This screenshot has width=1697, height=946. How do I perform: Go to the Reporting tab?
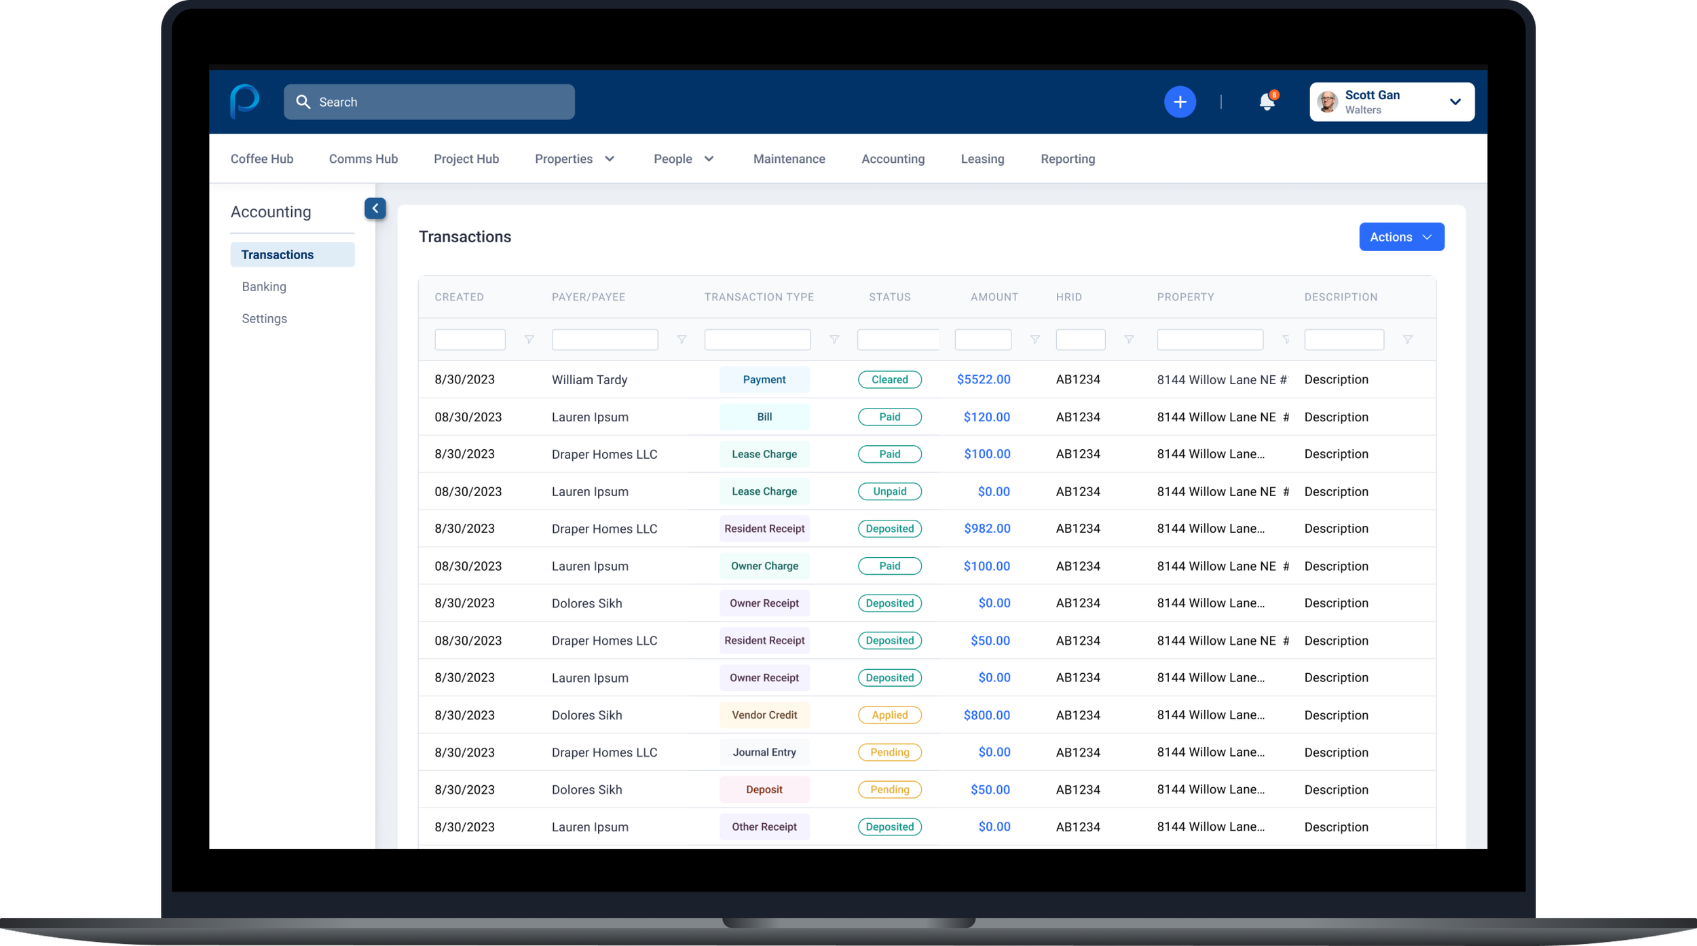[x=1067, y=159]
